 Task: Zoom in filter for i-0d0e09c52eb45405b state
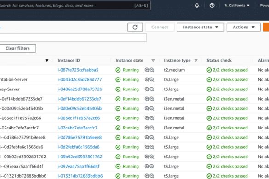coord(147,108)
